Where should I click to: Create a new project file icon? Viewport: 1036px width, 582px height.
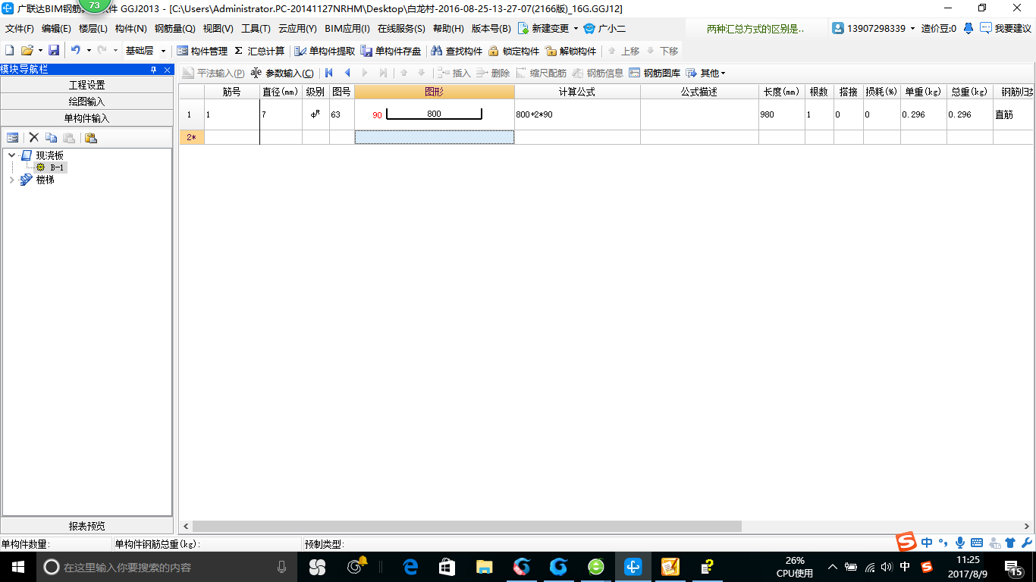point(10,51)
